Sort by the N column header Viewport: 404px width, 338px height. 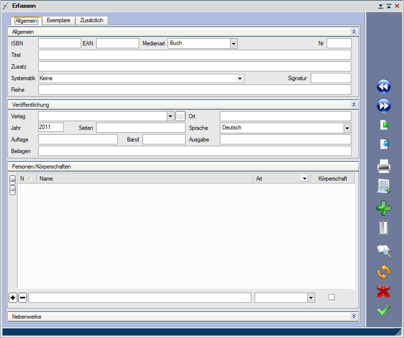coord(27,178)
